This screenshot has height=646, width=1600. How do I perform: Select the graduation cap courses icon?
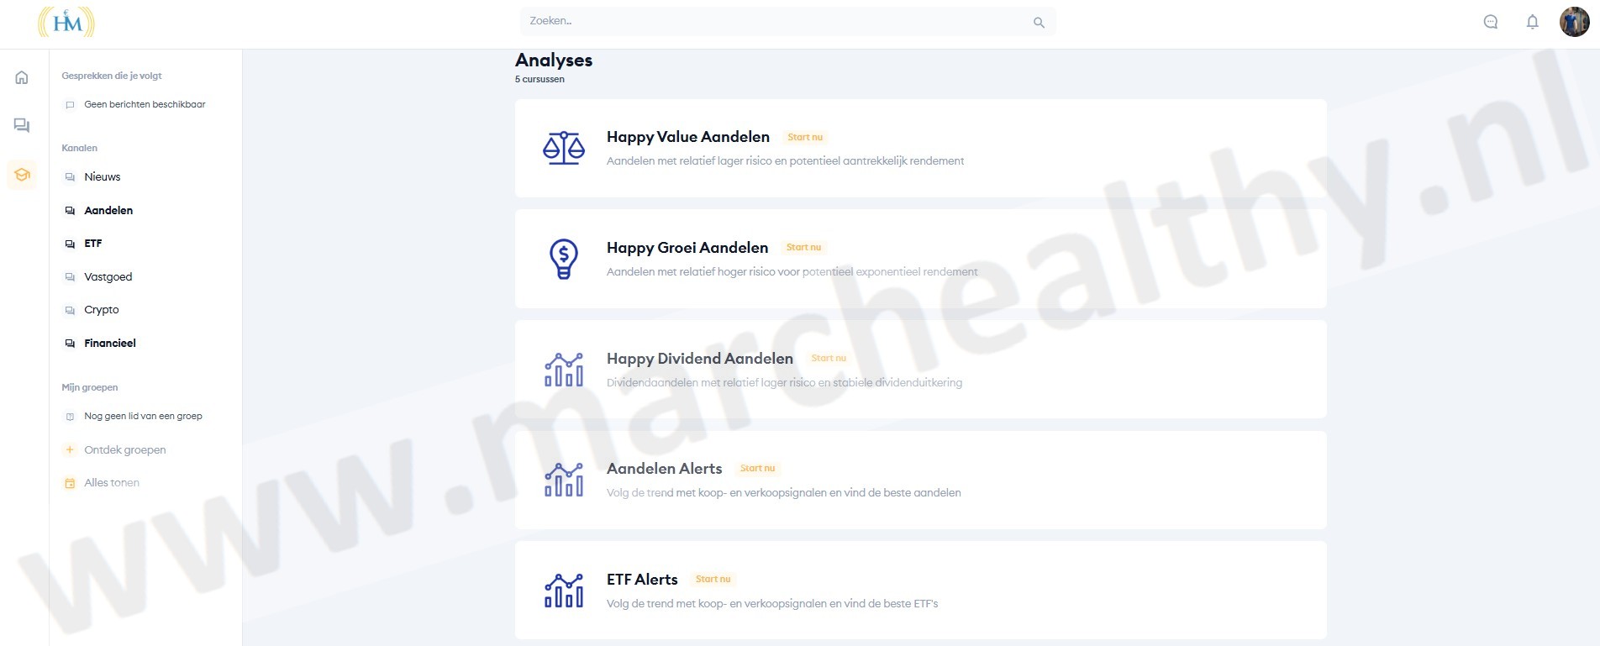(22, 175)
